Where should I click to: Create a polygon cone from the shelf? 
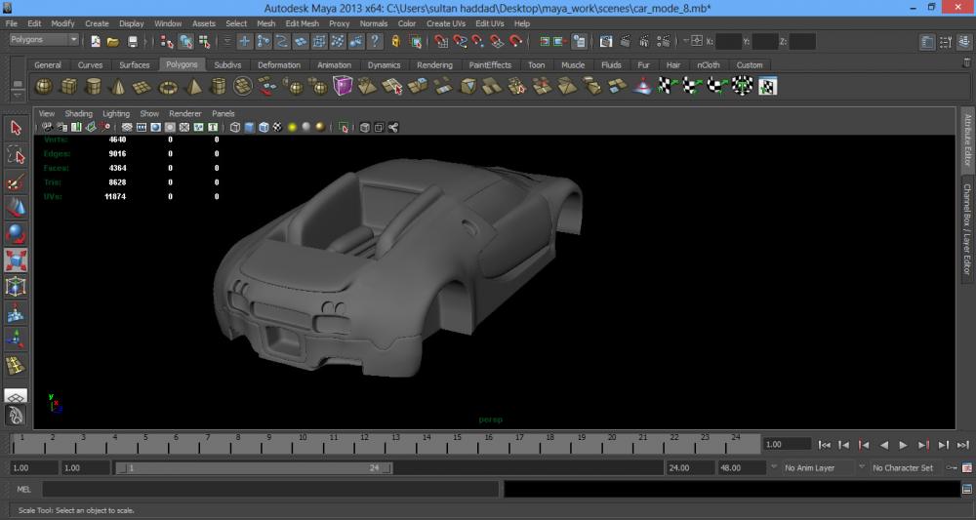point(118,87)
